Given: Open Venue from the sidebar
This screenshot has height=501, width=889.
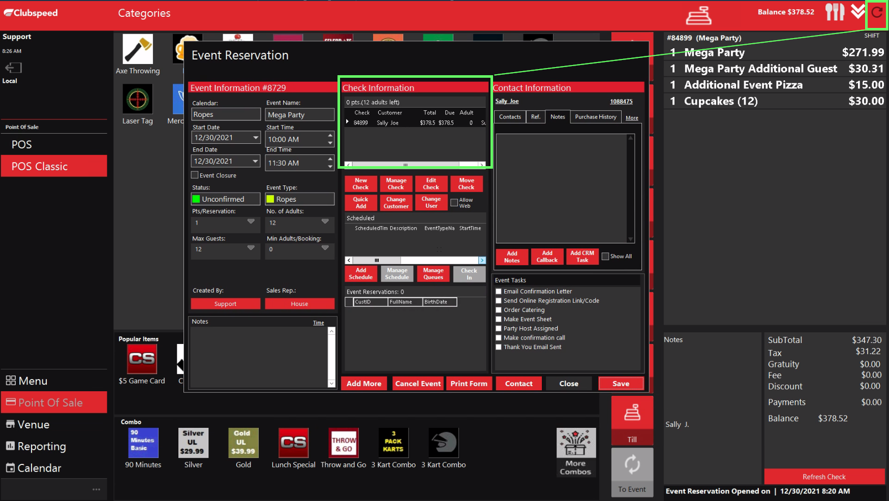Looking at the screenshot, I should (54, 424).
